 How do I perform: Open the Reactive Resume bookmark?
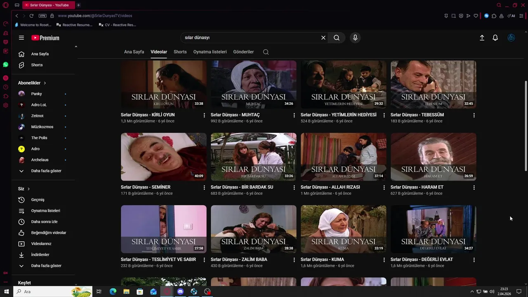pyautogui.click(x=74, y=25)
